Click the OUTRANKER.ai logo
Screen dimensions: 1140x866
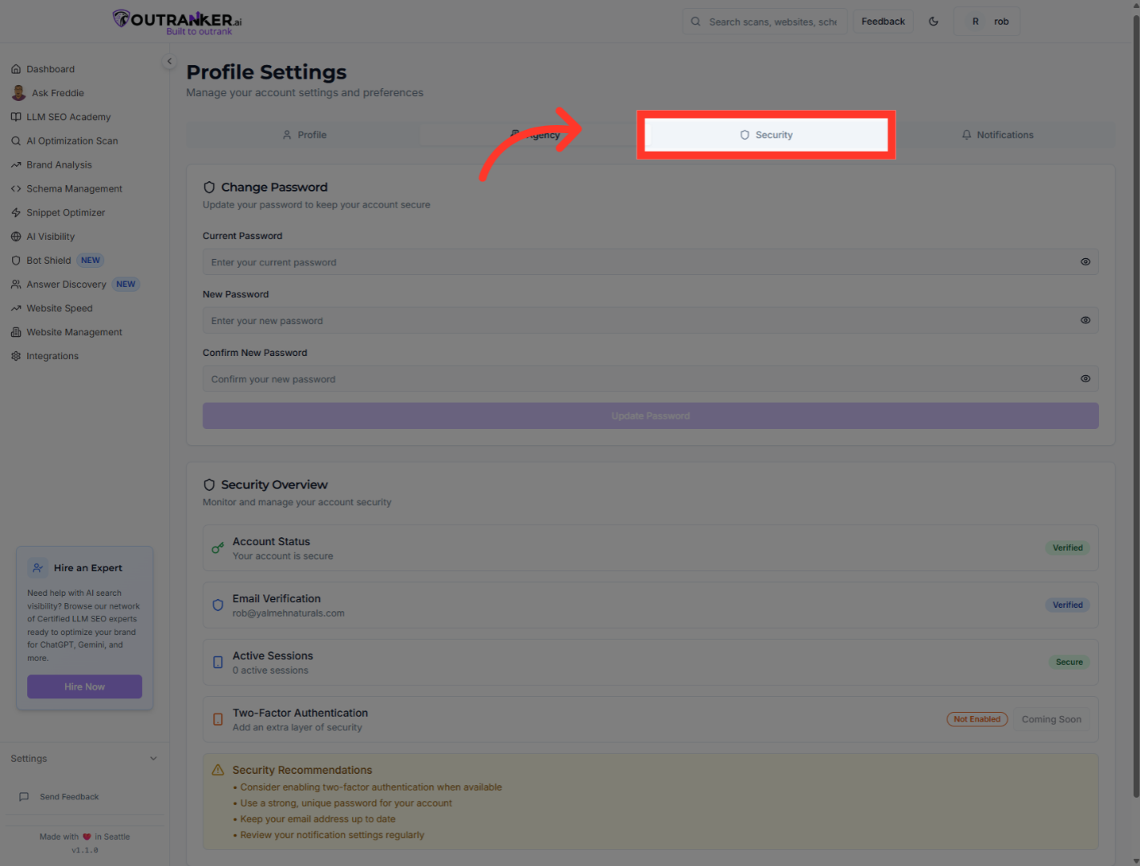tap(177, 22)
